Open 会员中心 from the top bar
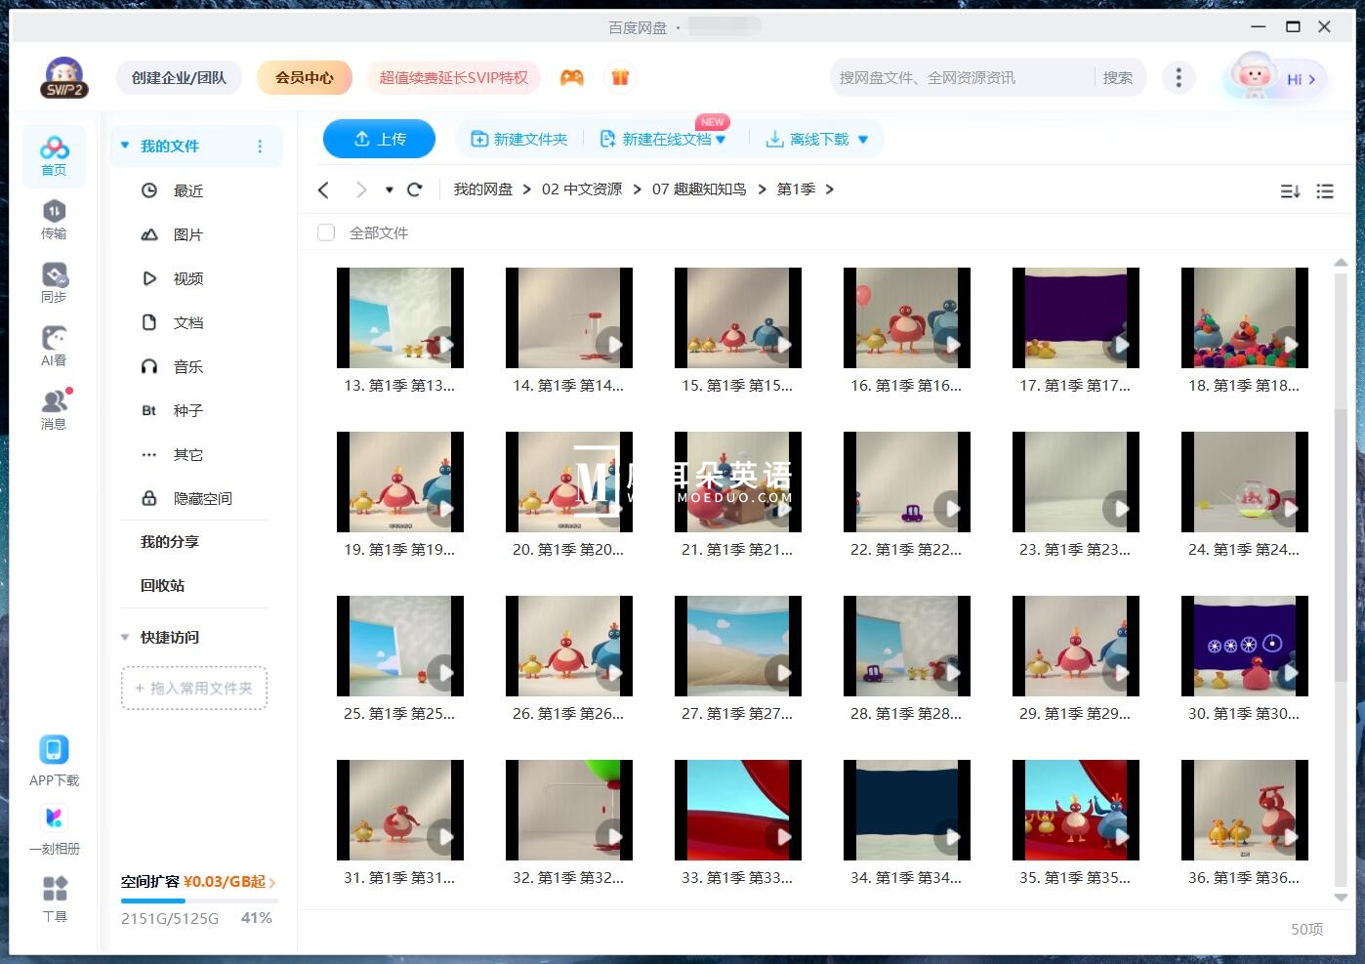 click(304, 77)
